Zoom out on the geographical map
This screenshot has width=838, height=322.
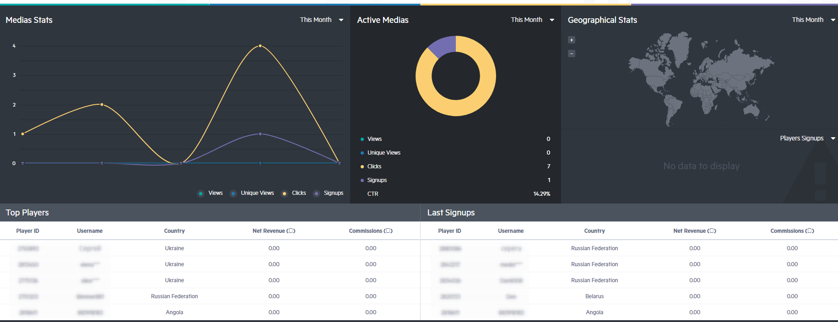point(571,54)
